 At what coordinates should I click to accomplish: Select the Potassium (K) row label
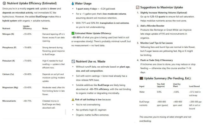tap(9, 61)
